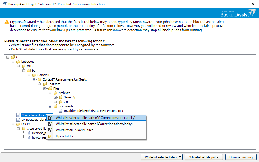Collapse the Documents folder node

[50, 106]
